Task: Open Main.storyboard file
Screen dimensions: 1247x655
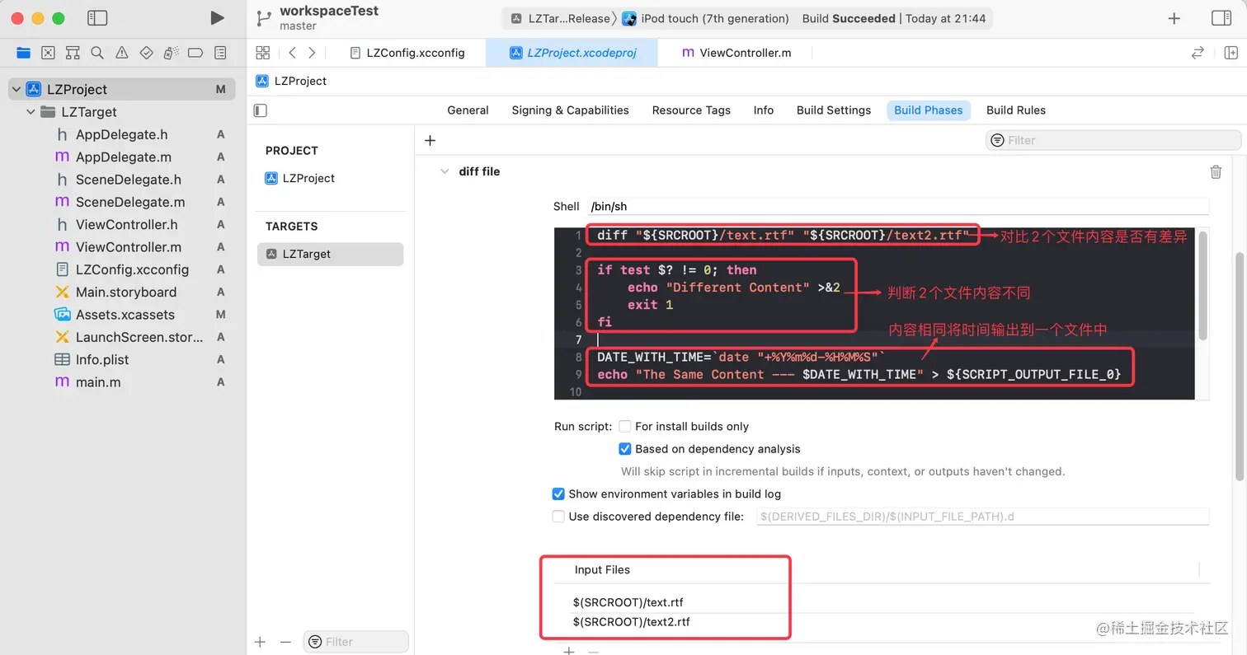Action: 125,292
